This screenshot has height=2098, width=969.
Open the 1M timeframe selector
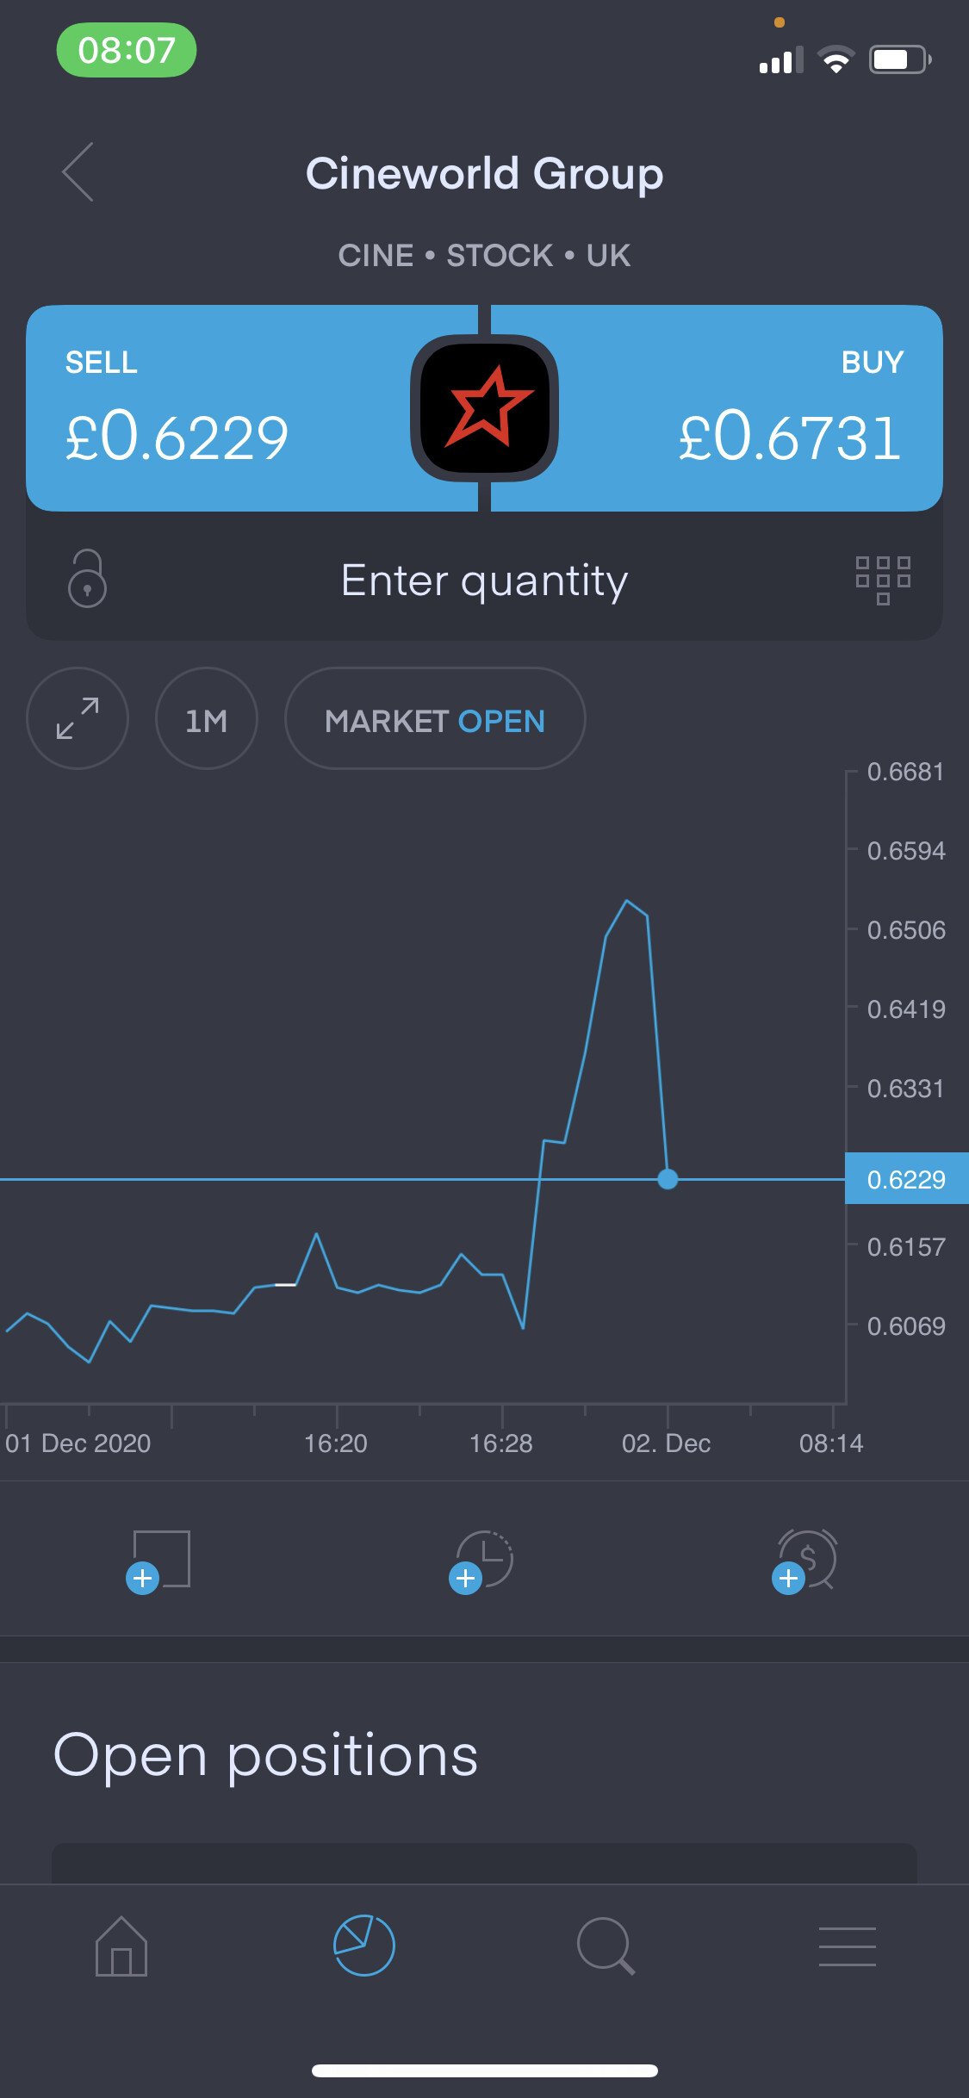[207, 718]
